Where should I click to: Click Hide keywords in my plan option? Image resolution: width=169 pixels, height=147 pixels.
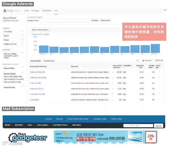point(12,82)
